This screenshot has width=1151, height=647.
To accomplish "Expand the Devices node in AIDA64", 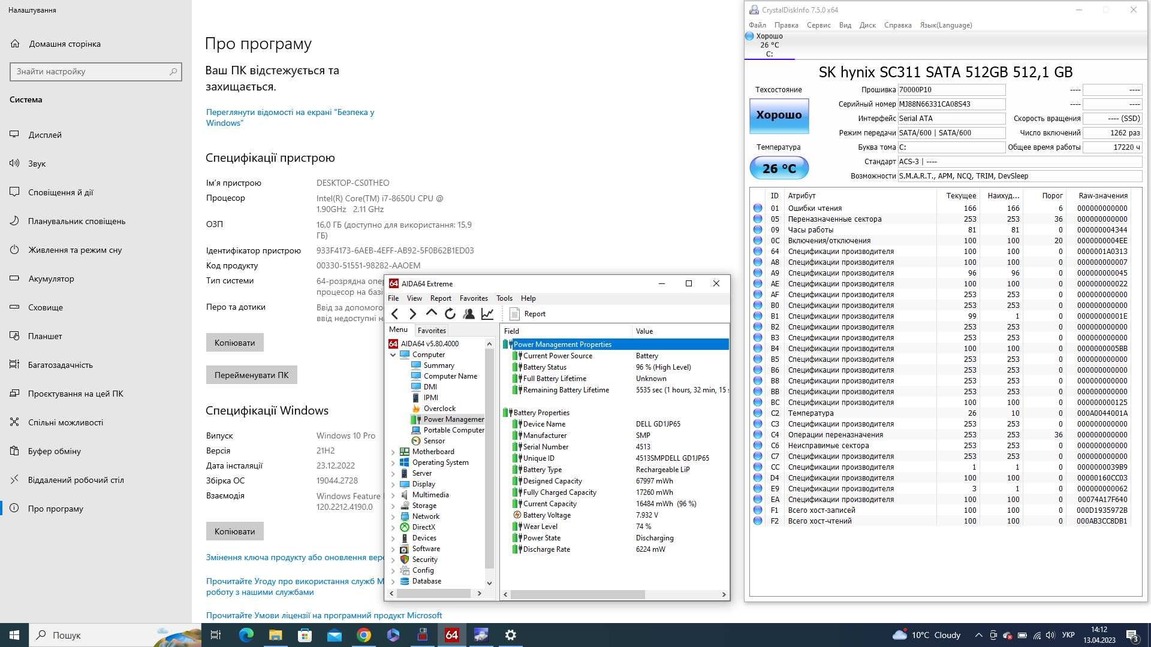I will (x=393, y=538).
